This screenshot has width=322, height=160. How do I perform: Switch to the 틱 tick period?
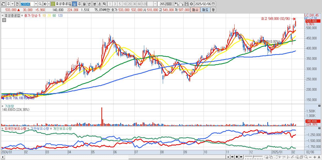[104, 4]
